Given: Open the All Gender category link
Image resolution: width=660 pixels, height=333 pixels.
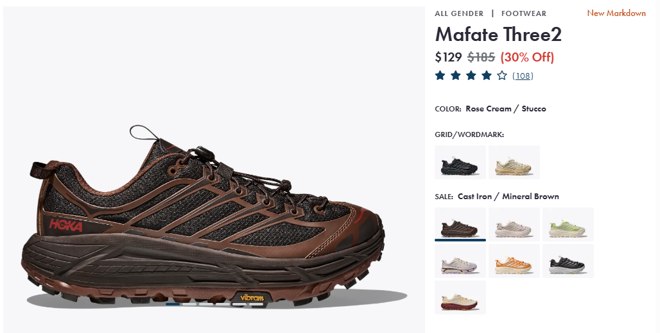Looking at the screenshot, I should pos(459,13).
